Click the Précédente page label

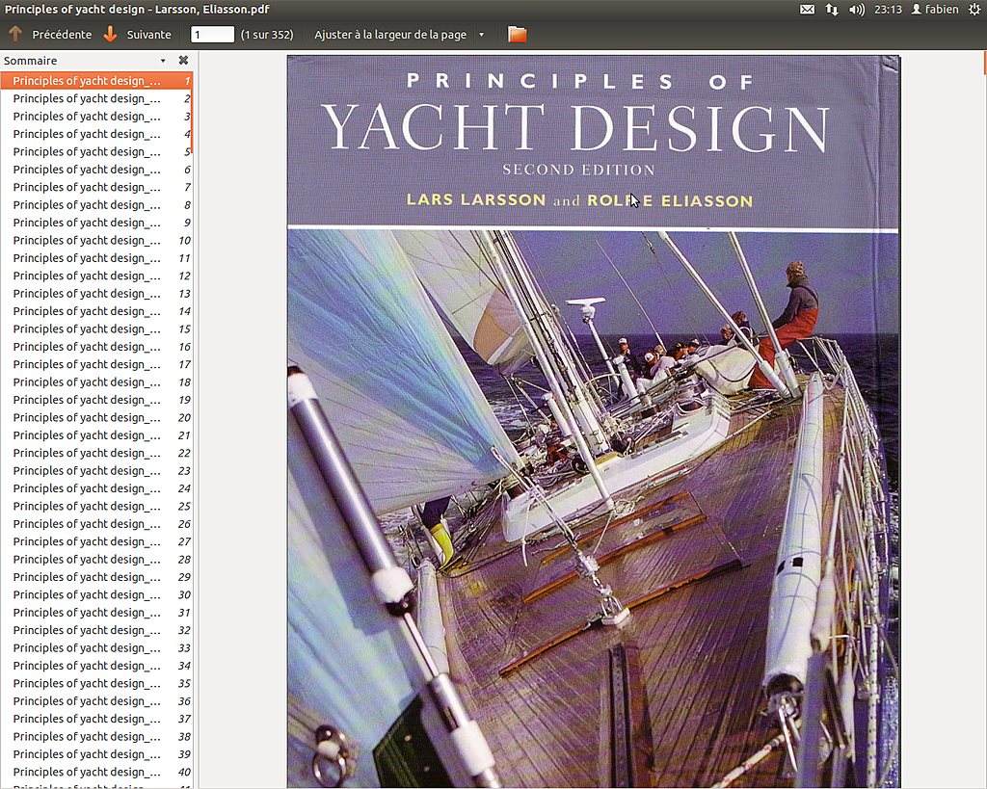click(x=62, y=35)
